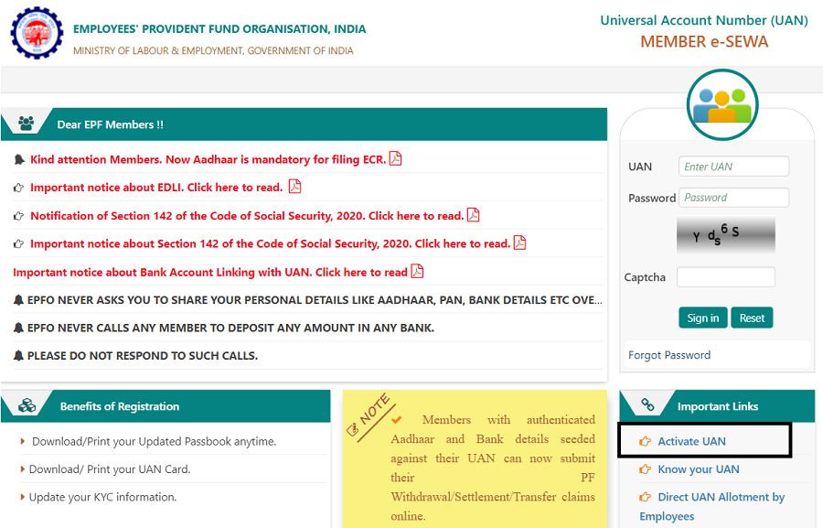The image size is (823, 528).
Task: Click the EPFO logo
Action: (x=35, y=33)
